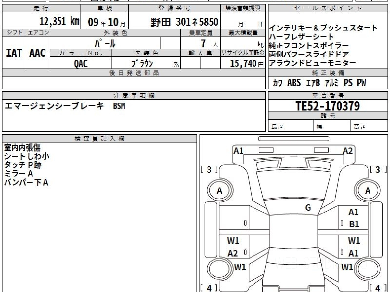This screenshot has width=390, height=292.
Task: Select the 最大積載量 header
Action: [243, 33]
